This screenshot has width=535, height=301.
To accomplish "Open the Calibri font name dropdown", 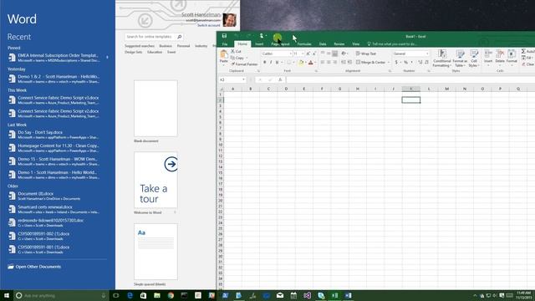I will click(x=290, y=54).
